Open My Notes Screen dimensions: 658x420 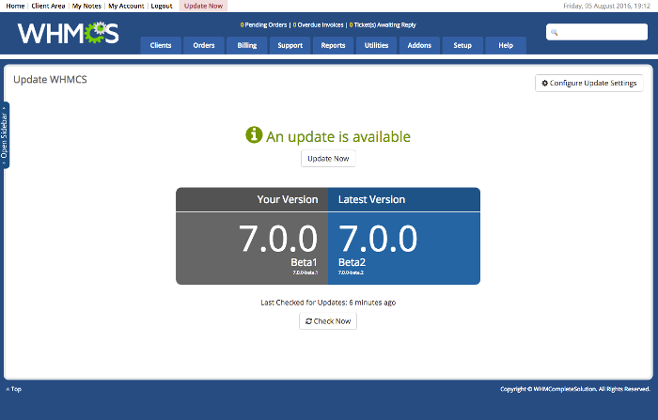pos(86,6)
